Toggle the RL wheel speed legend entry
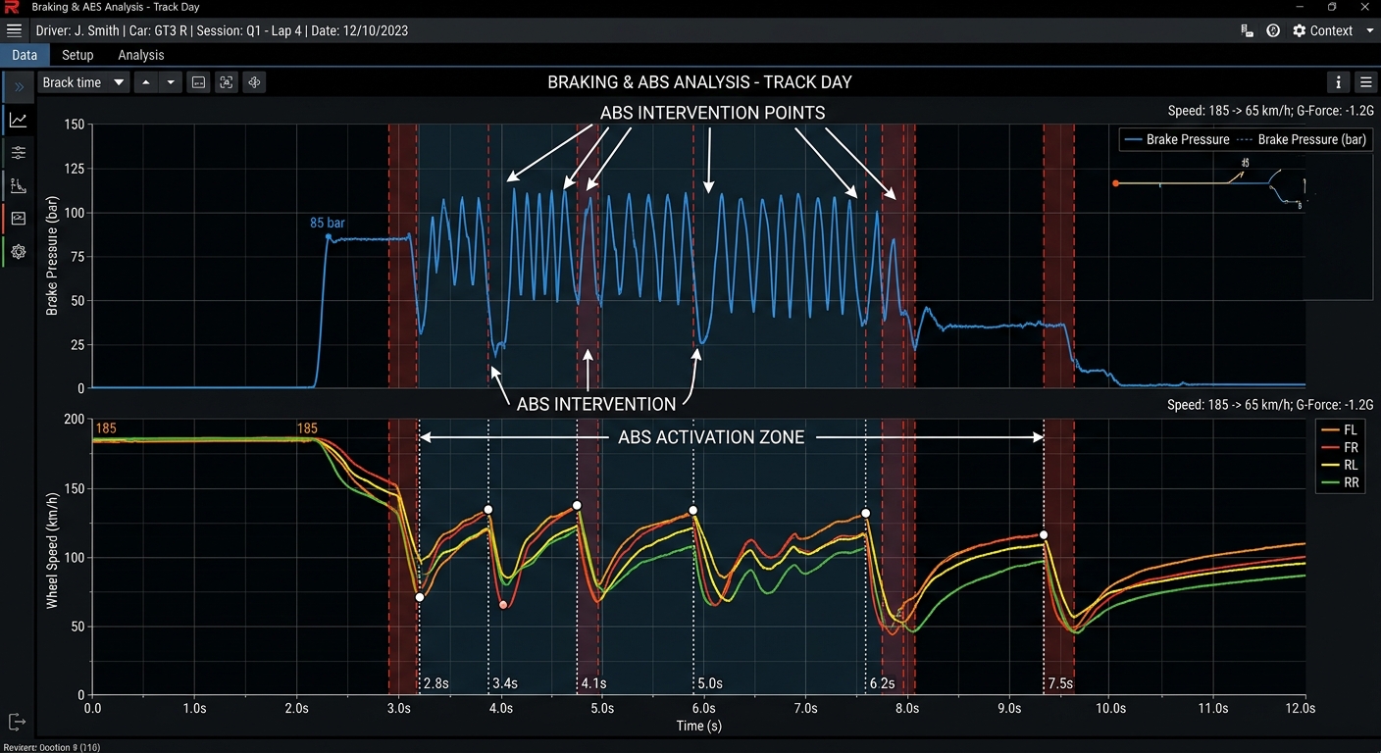Screen dimensions: 1381x753 [1340, 465]
